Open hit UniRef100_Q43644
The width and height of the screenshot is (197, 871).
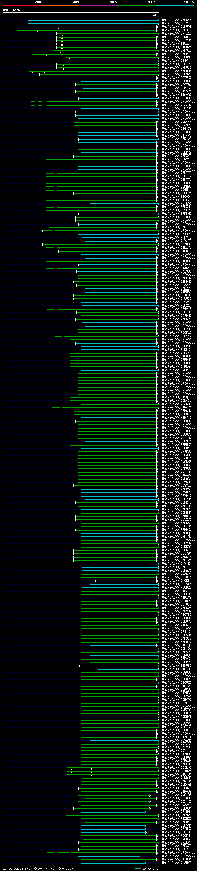click(x=177, y=61)
